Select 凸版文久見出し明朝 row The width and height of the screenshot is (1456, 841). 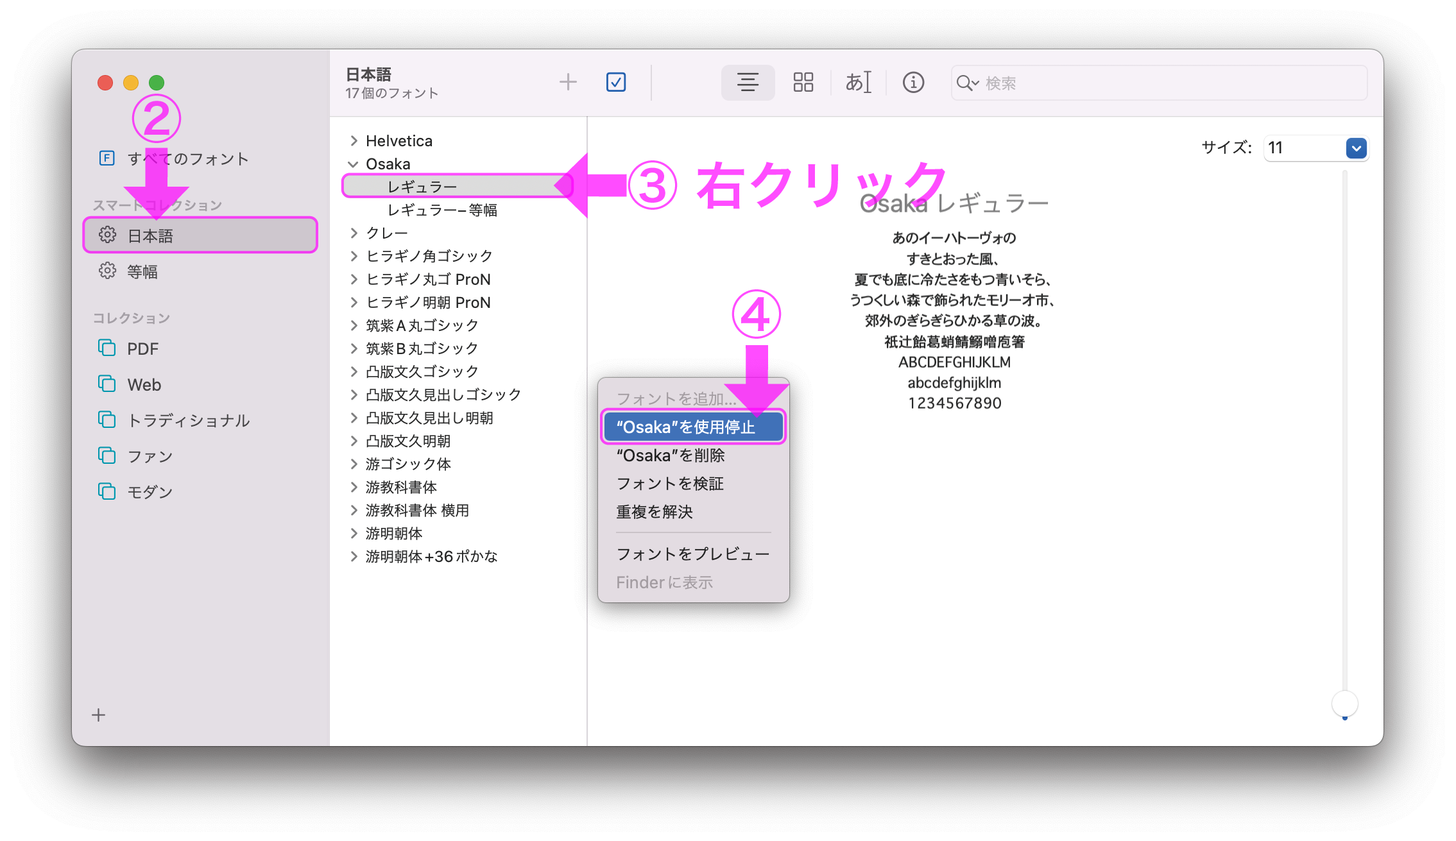click(458, 418)
